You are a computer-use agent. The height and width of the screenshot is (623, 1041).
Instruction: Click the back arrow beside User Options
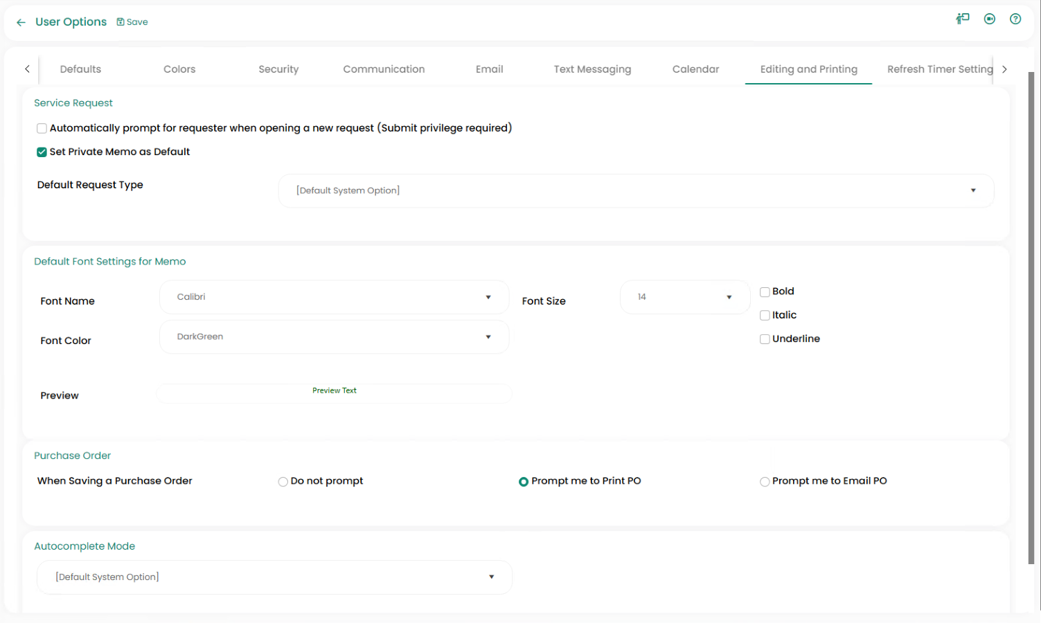(21, 22)
